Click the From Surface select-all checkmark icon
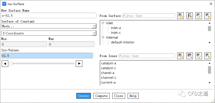This screenshot has width=215, height=103. (x=199, y=16)
